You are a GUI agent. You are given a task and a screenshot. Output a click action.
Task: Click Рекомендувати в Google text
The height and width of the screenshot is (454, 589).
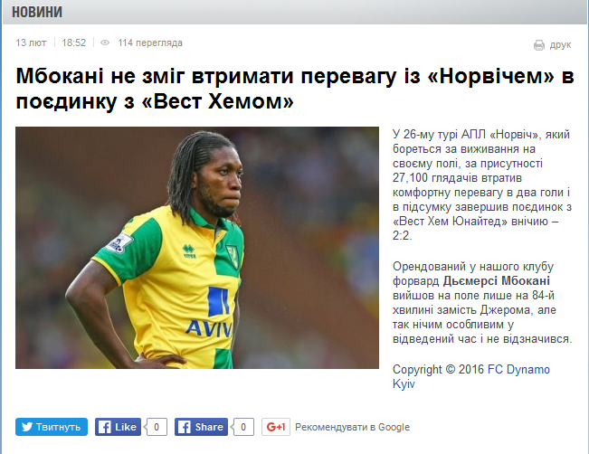click(352, 428)
